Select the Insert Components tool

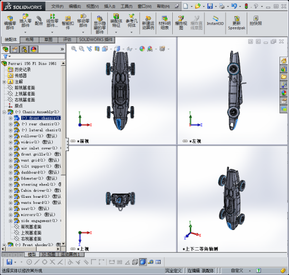pos(26,21)
